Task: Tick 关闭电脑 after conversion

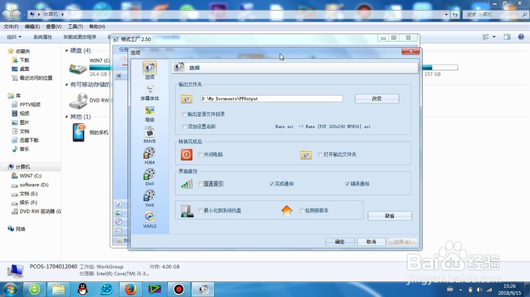Action: (201, 155)
